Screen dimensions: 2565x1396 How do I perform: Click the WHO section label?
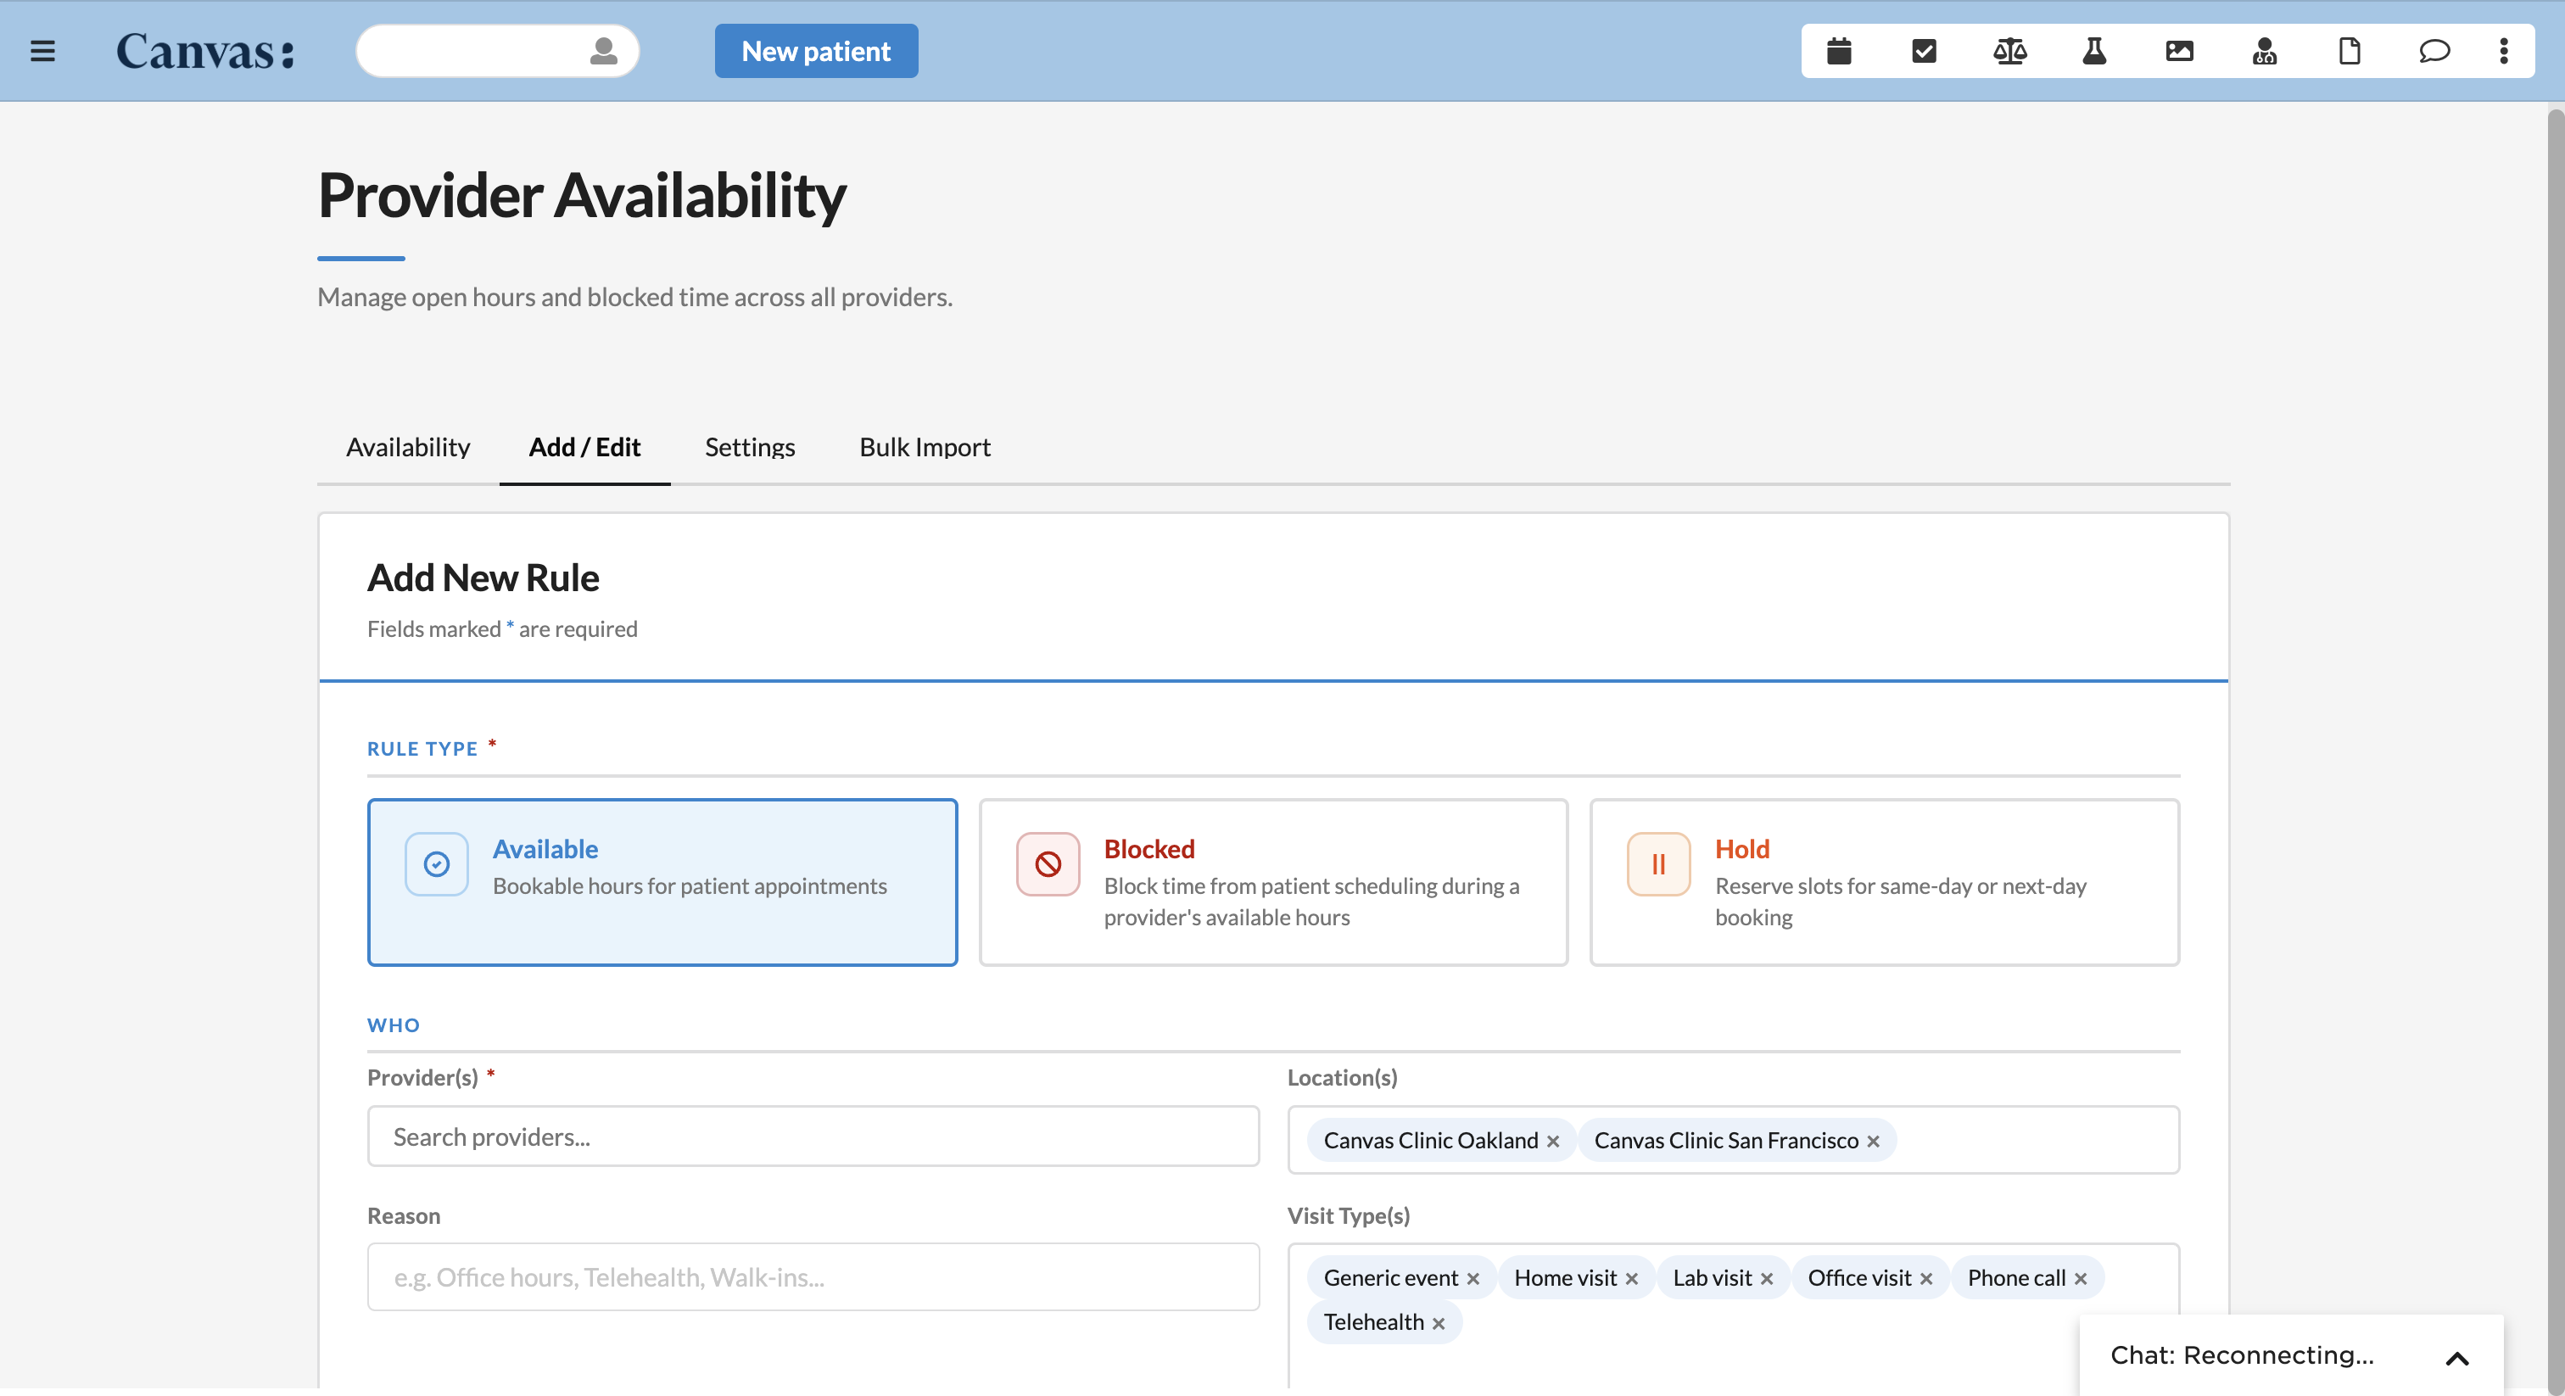click(x=394, y=1025)
